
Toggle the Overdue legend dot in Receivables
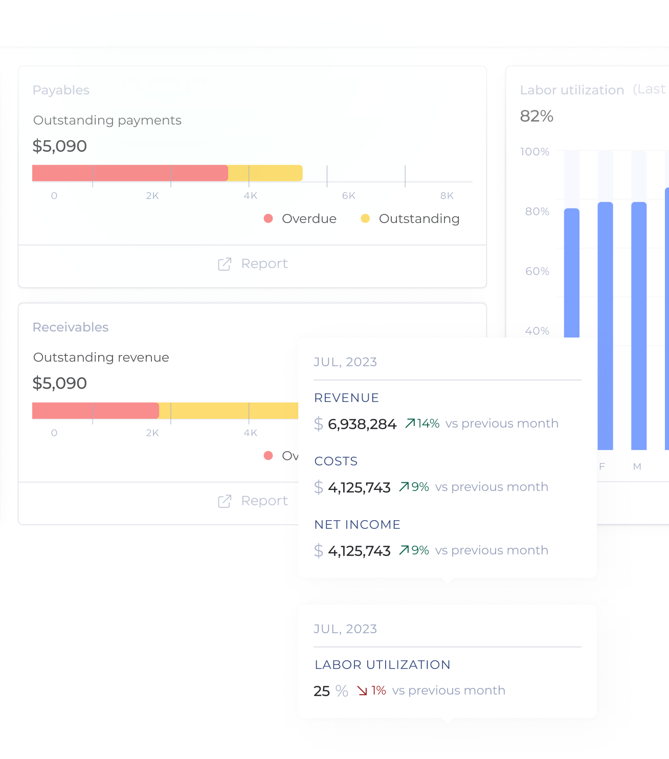[268, 456]
